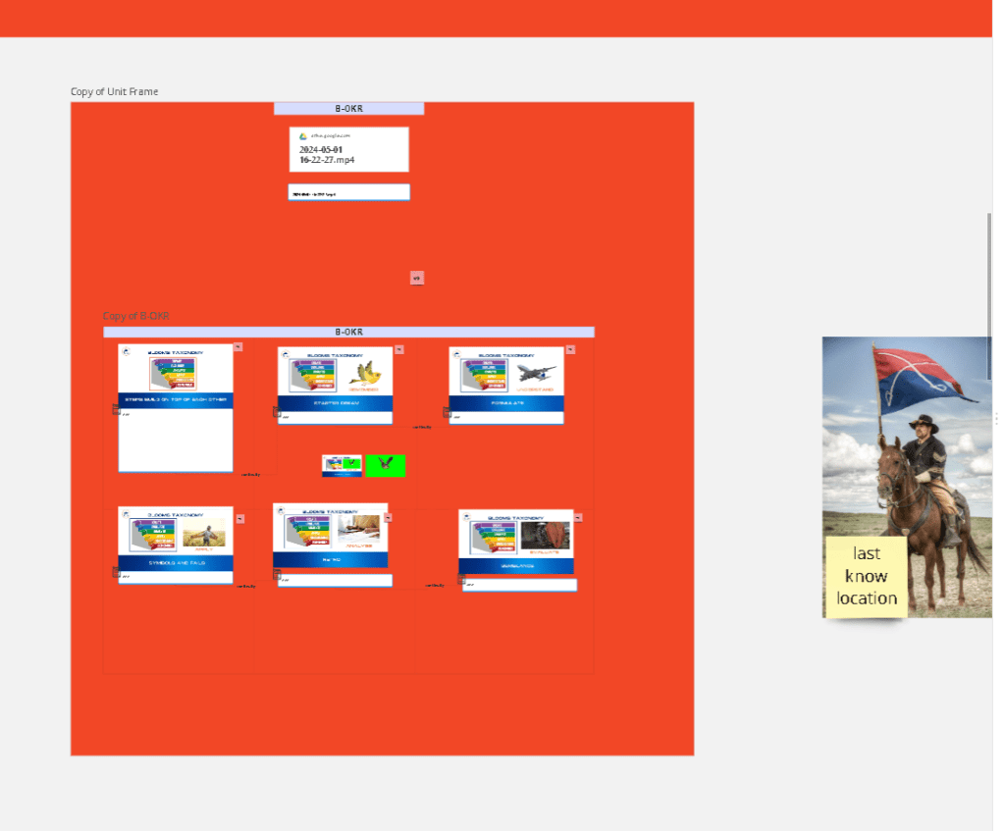
Task: Select the white text box below the mp4 card
Action: pos(349,192)
